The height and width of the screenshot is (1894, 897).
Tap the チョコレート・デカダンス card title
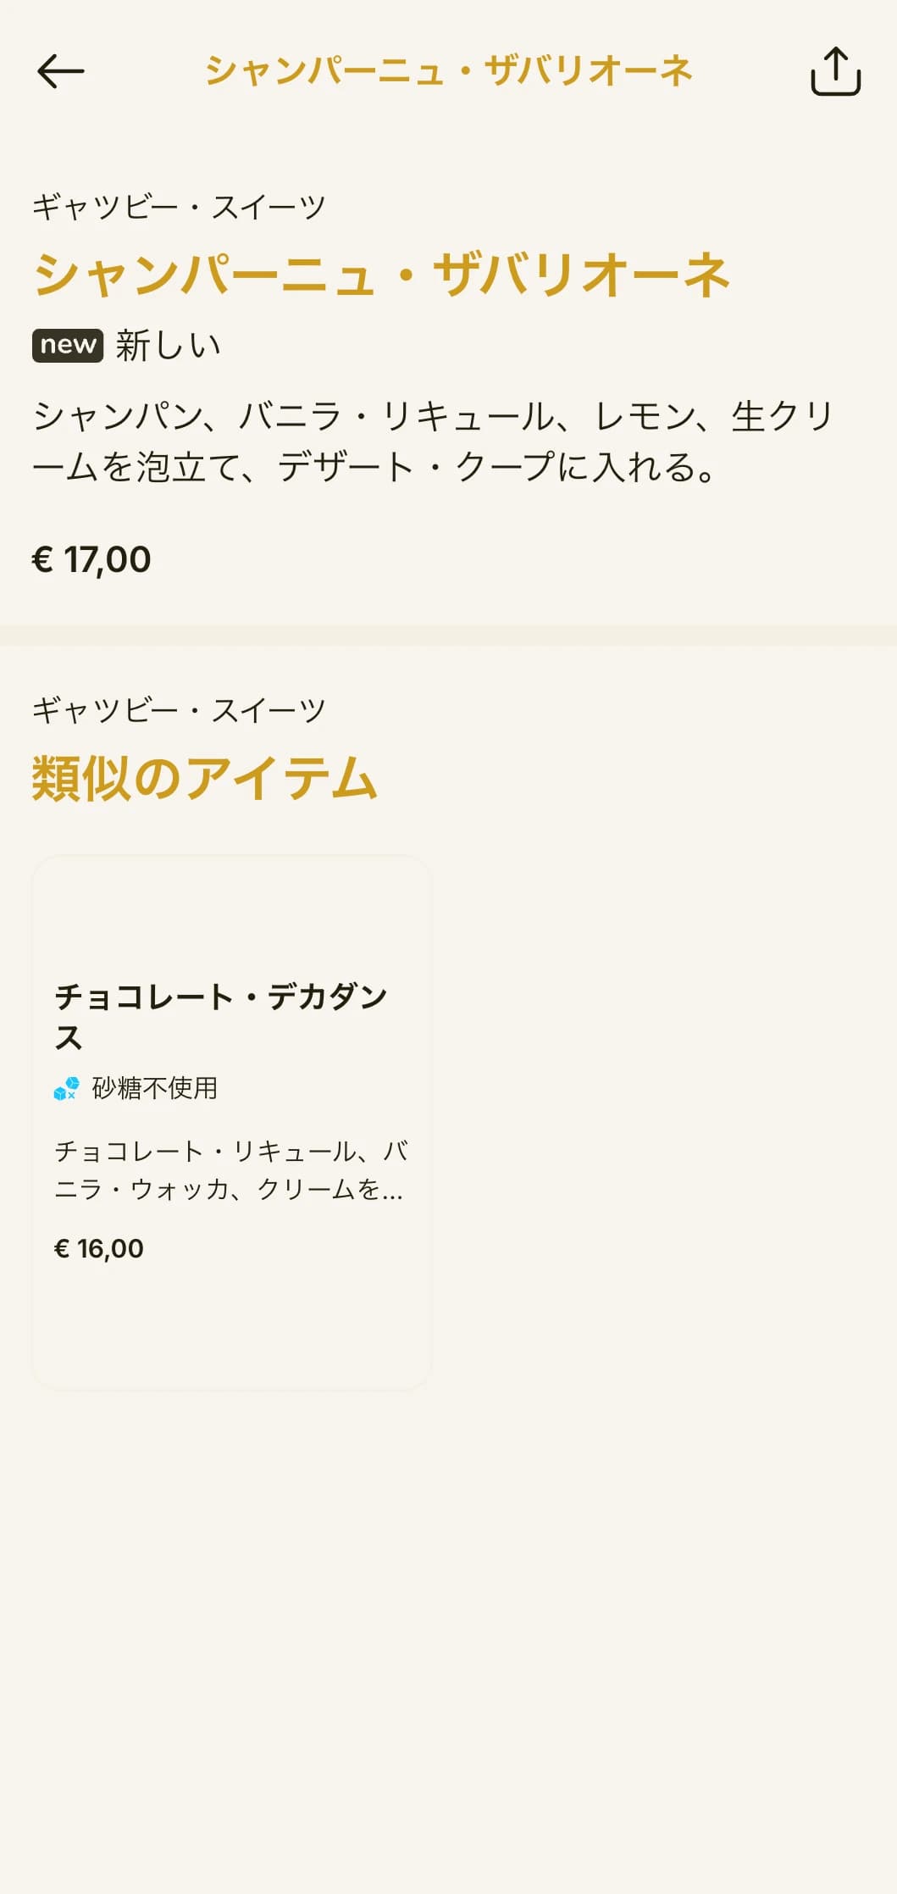pyautogui.click(x=221, y=1017)
